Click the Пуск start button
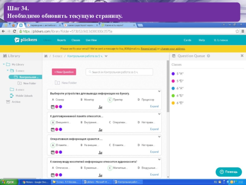The image size is (246, 185). 9,182
